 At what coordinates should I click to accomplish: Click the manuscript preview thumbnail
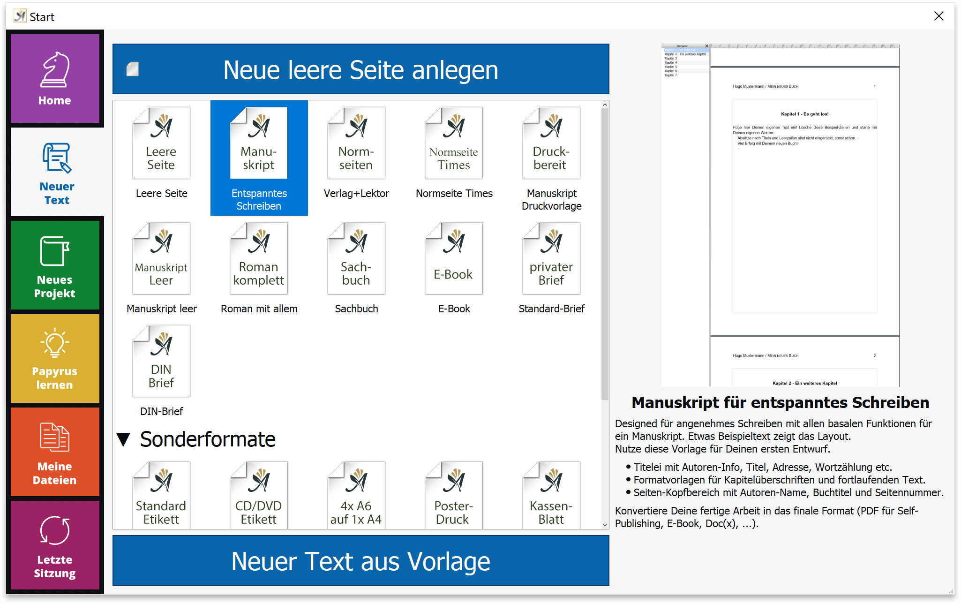click(x=781, y=215)
